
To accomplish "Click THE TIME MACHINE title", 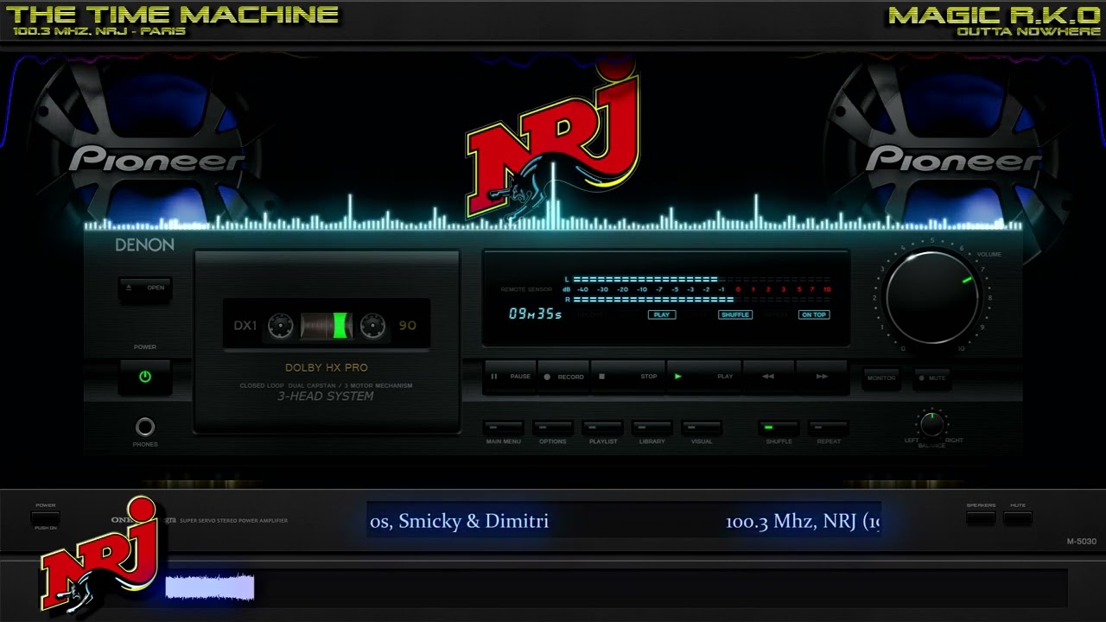I will (x=172, y=15).
